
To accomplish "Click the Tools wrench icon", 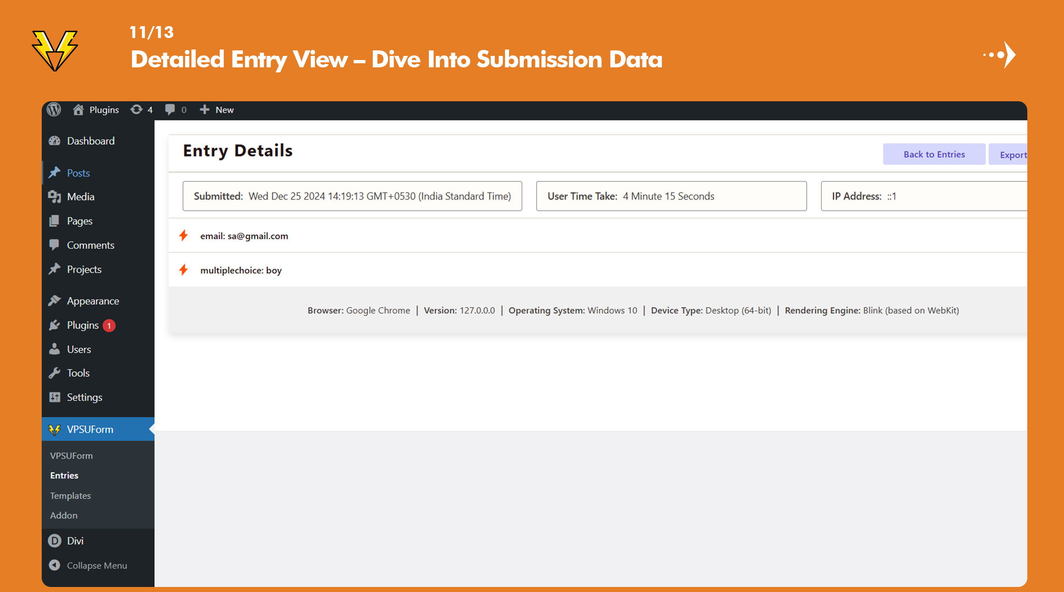I will (x=54, y=373).
